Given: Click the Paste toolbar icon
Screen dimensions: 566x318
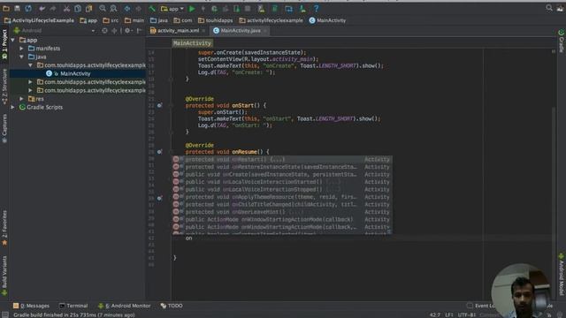Looking at the screenshot, I should pos(88,8).
